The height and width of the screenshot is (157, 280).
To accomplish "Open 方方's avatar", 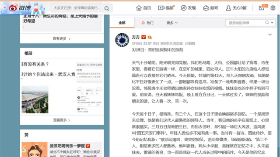I will point(122,40).
